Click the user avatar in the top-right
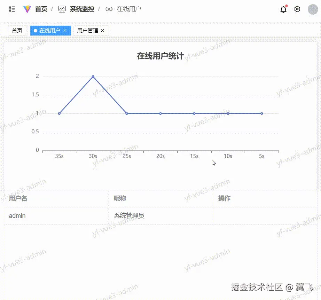This screenshot has width=321, height=300. 312,9
